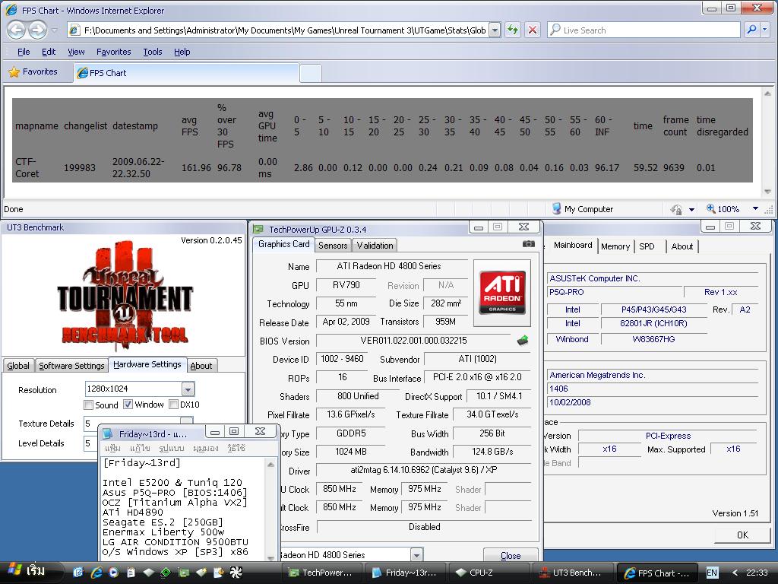Open a new tab in Internet Explorer
This screenshot has height=584, width=778.
click(311, 74)
